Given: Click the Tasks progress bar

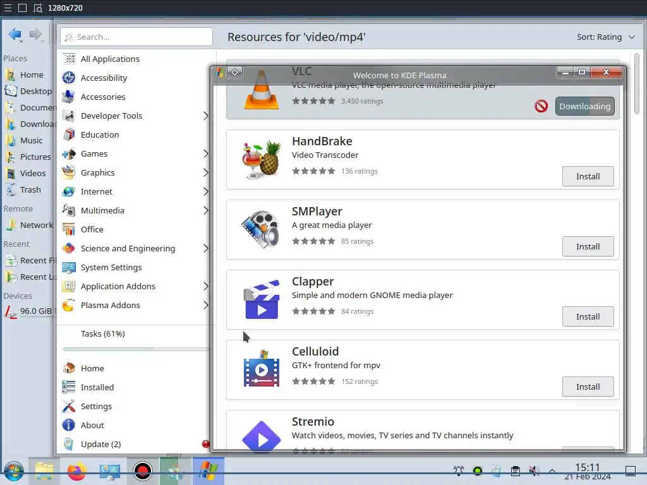Looking at the screenshot, I should (x=136, y=349).
